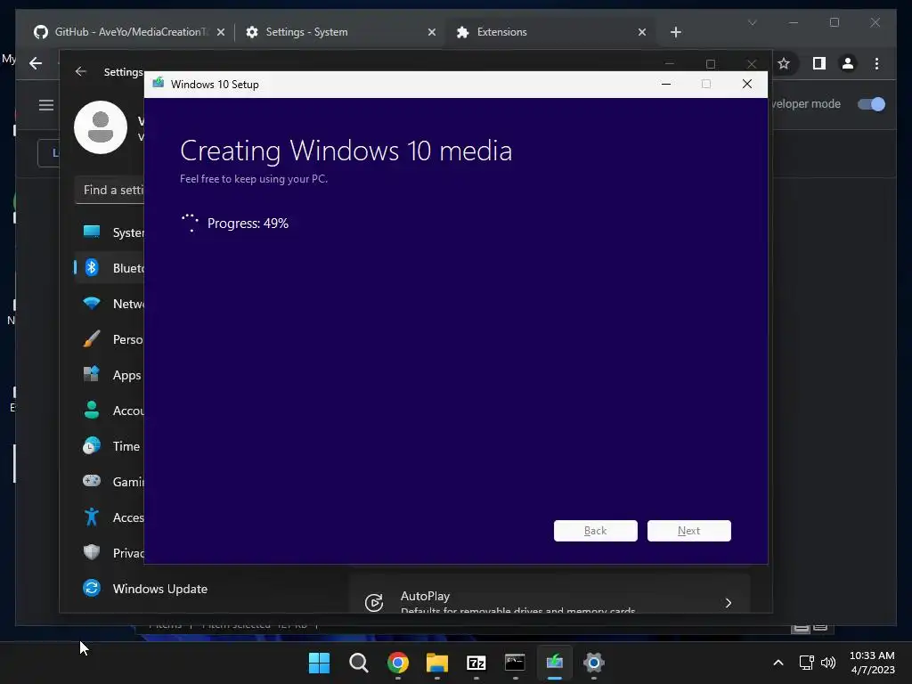Viewport: 912px width, 684px height.
Task: Open System in Settings sidebar
Action: pos(110,232)
